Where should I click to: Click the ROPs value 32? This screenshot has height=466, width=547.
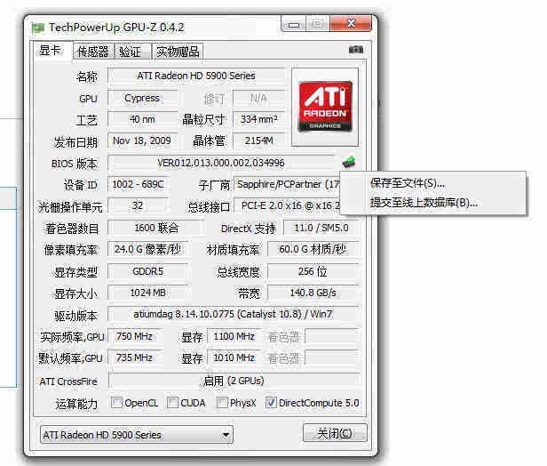point(139,205)
